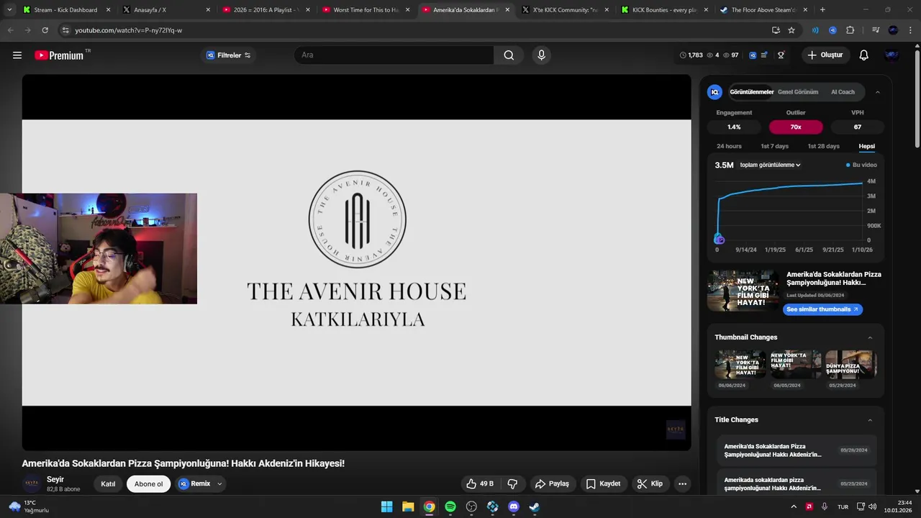
Task: Reload the page in Chrome
Action: click(45, 30)
